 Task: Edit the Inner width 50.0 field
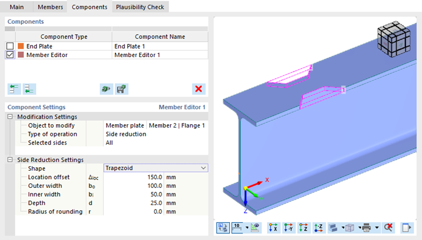tap(133, 195)
